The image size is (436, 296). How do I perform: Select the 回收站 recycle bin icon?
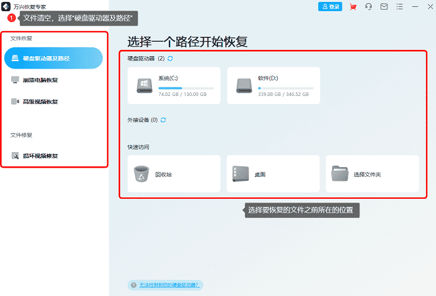pos(141,174)
